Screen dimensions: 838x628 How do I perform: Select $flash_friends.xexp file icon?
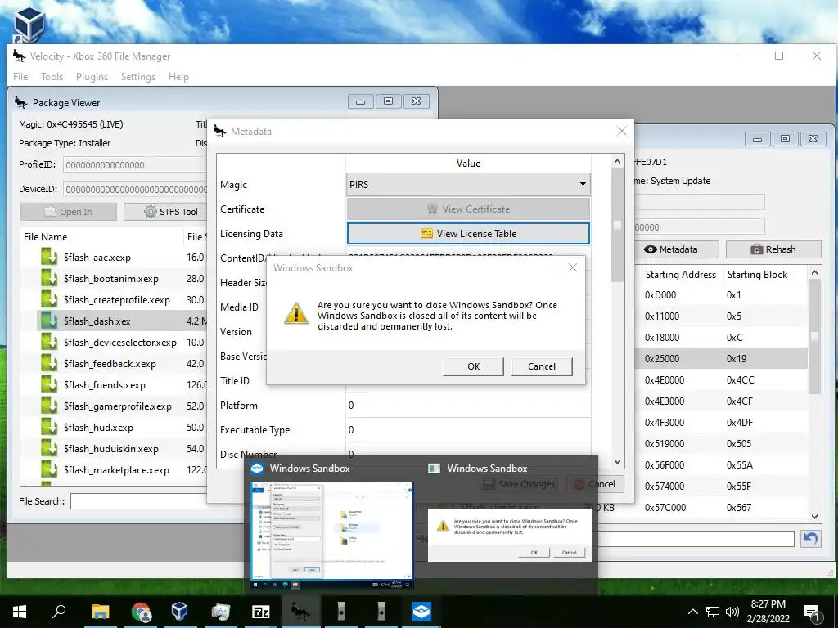(49, 385)
